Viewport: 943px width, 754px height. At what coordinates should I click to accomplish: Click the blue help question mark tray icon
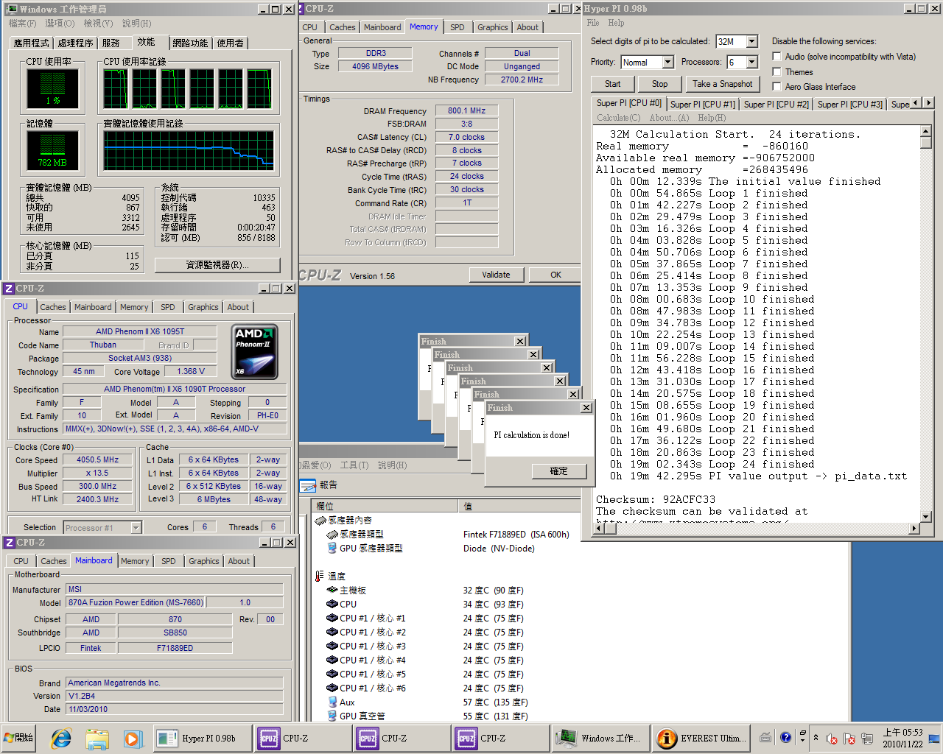(785, 737)
